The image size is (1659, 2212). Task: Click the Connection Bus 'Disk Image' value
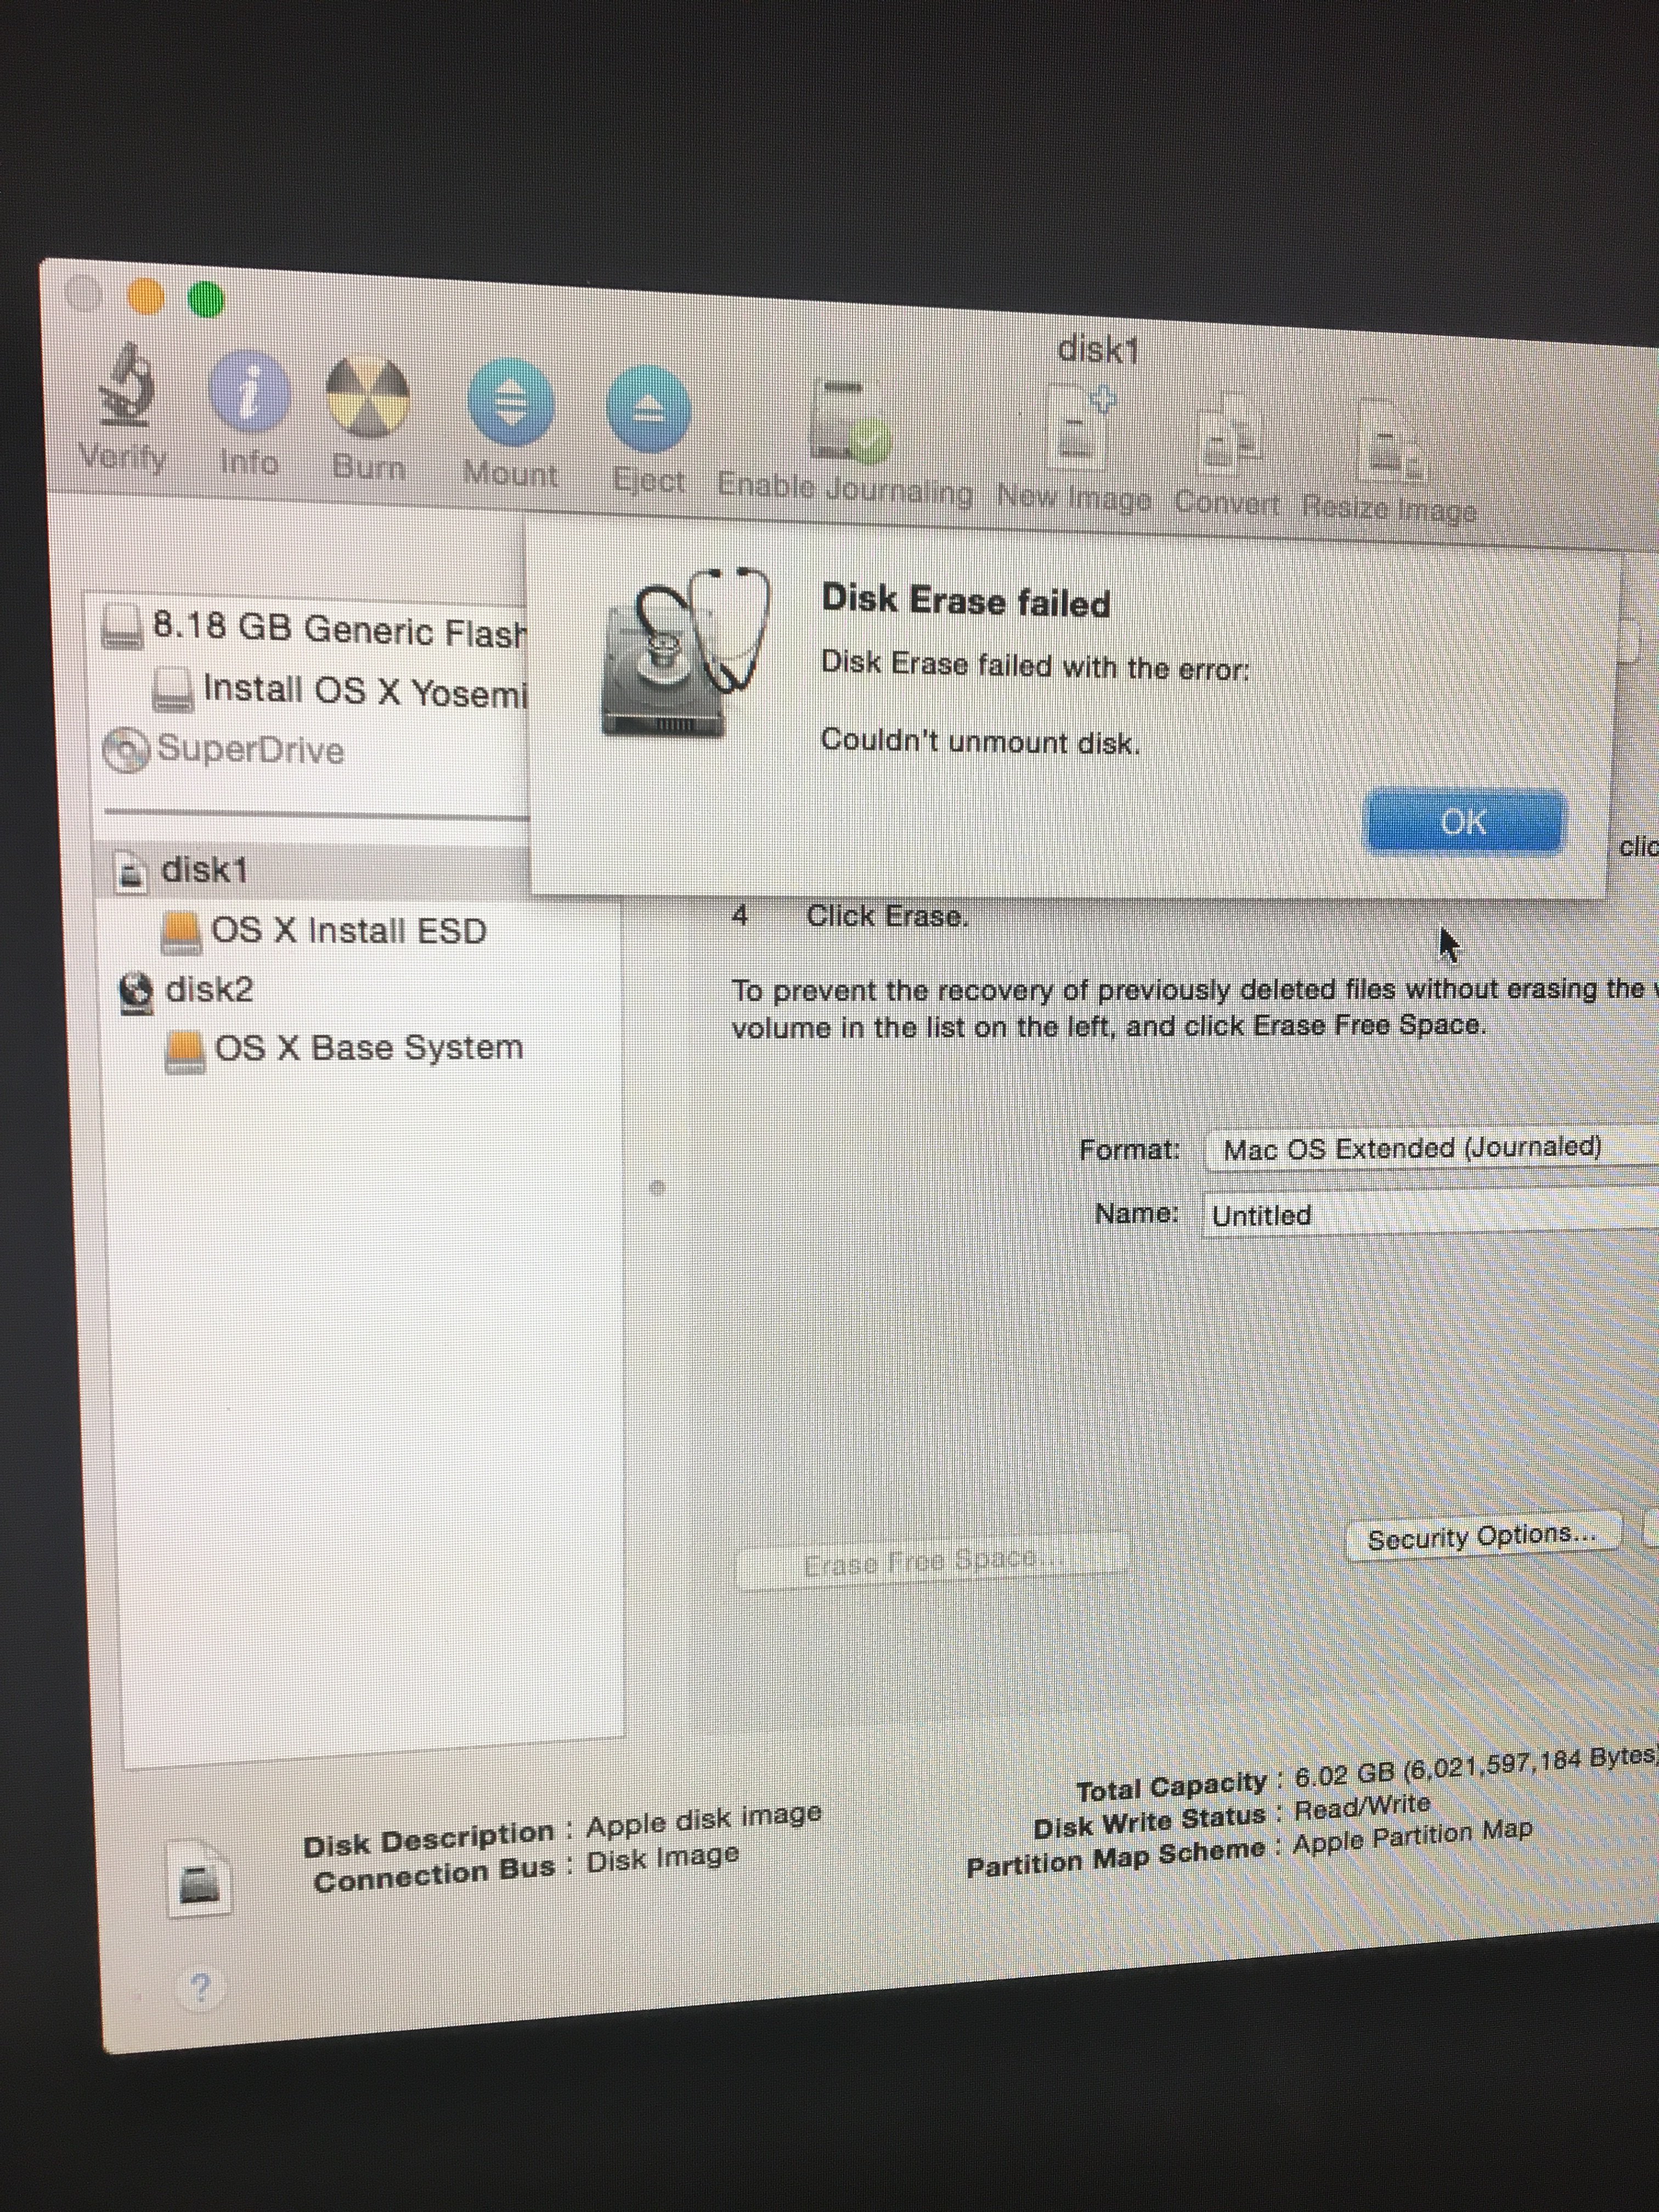[x=662, y=1859]
